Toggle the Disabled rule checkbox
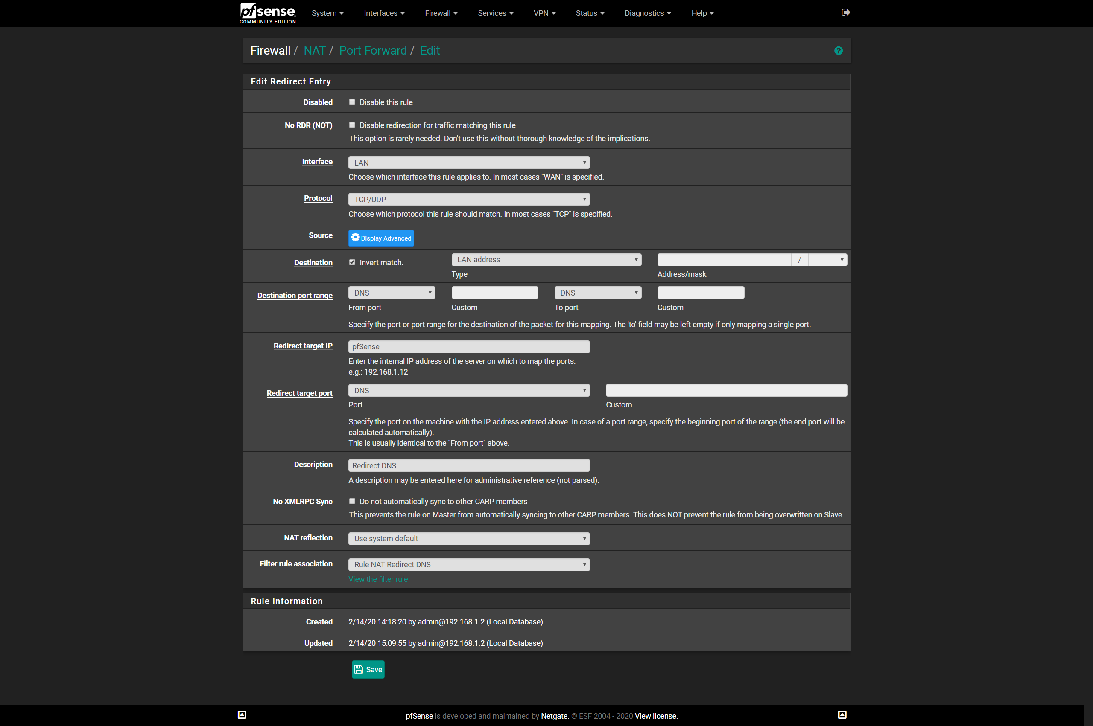The width and height of the screenshot is (1093, 726). pos(351,102)
